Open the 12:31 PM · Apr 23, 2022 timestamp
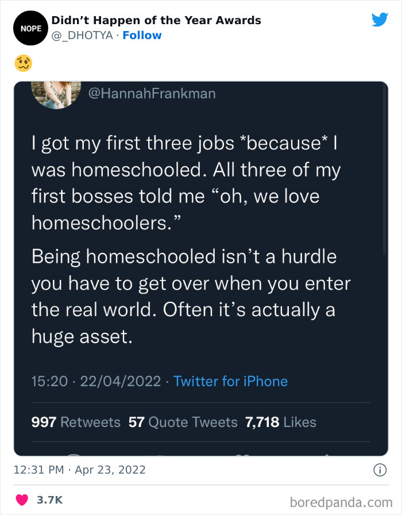402x515 pixels. tap(80, 470)
